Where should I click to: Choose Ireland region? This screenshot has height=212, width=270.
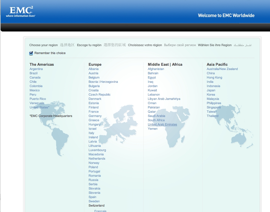pos(93,137)
